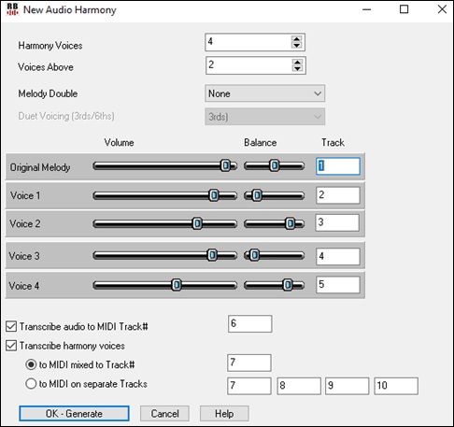Increase Voices Above with up arrow
The width and height of the screenshot is (454, 427).
click(x=297, y=62)
